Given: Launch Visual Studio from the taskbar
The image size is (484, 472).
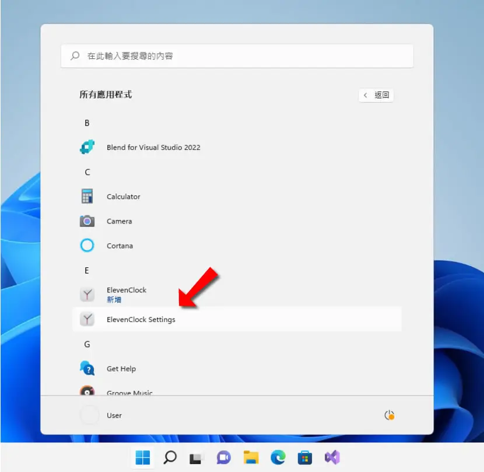Looking at the screenshot, I should [x=332, y=457].
